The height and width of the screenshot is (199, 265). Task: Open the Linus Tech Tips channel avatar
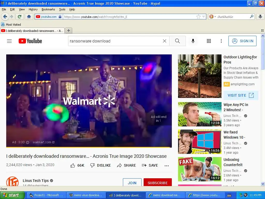[x=12, y=181]
